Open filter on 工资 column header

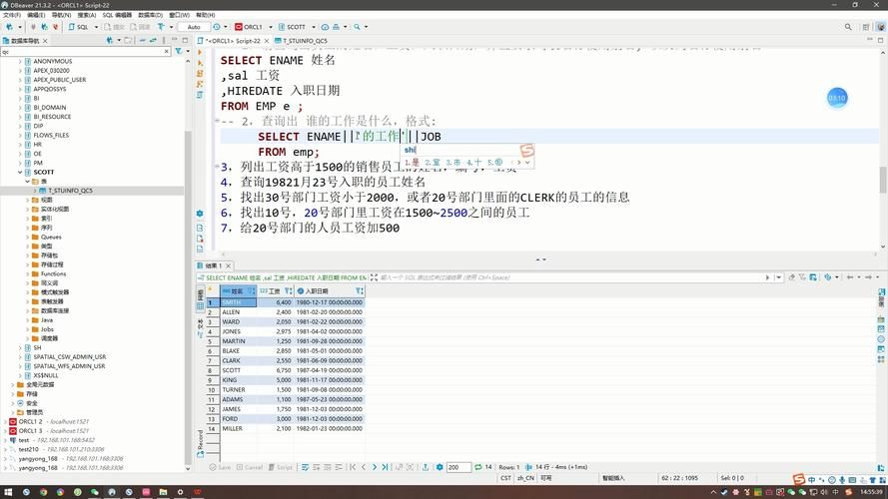coord(289,290)
